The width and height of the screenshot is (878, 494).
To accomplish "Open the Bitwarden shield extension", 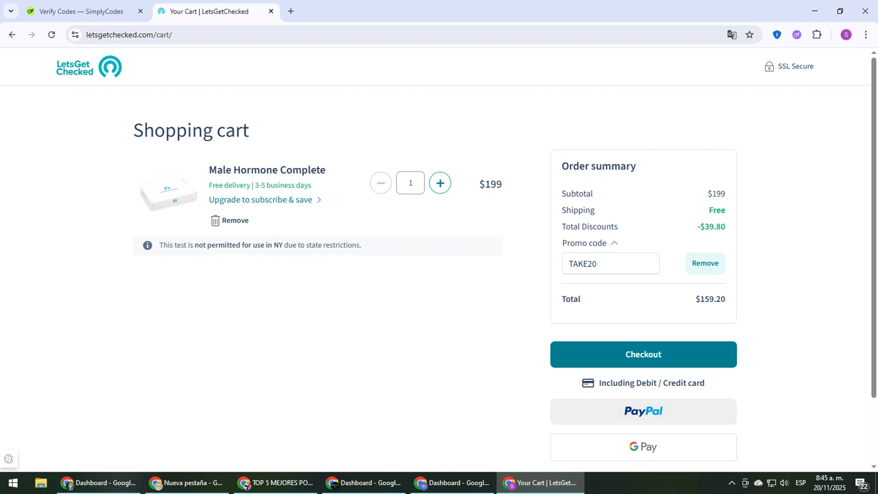I will click(x=777, y=35).
